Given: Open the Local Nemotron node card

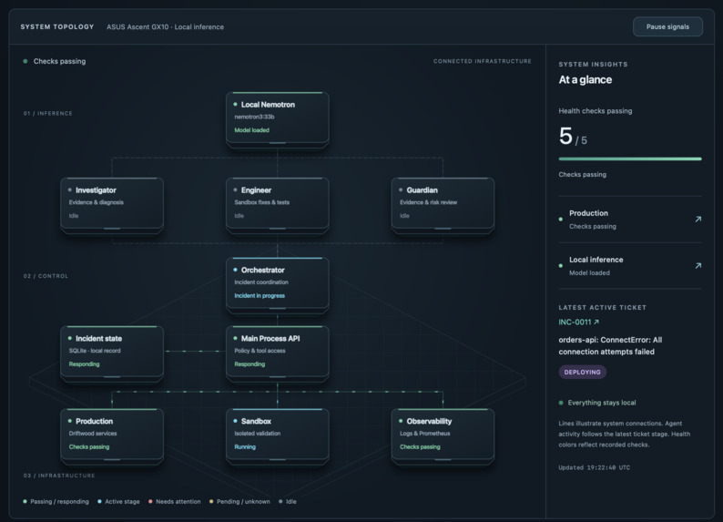Looking at the screenshot, I should pyautogui.click(x=277, y=119).
